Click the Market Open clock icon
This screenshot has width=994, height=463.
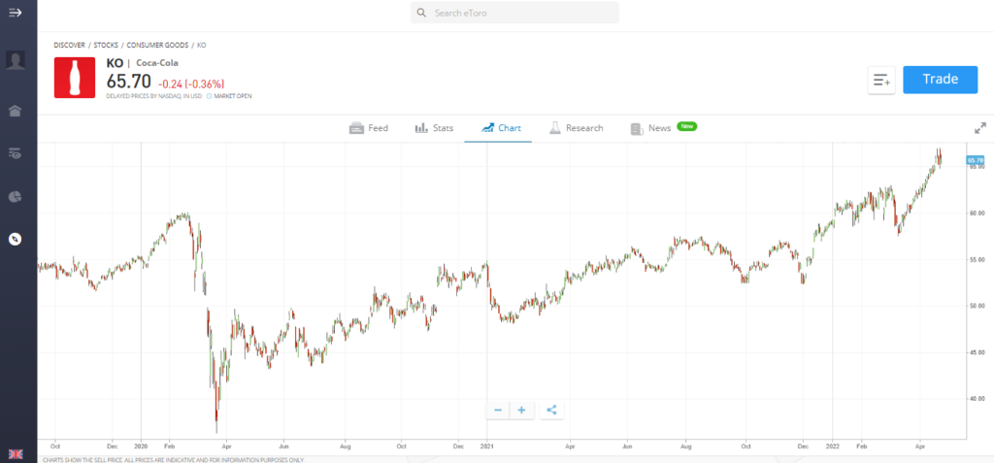[x=210, y=96]
